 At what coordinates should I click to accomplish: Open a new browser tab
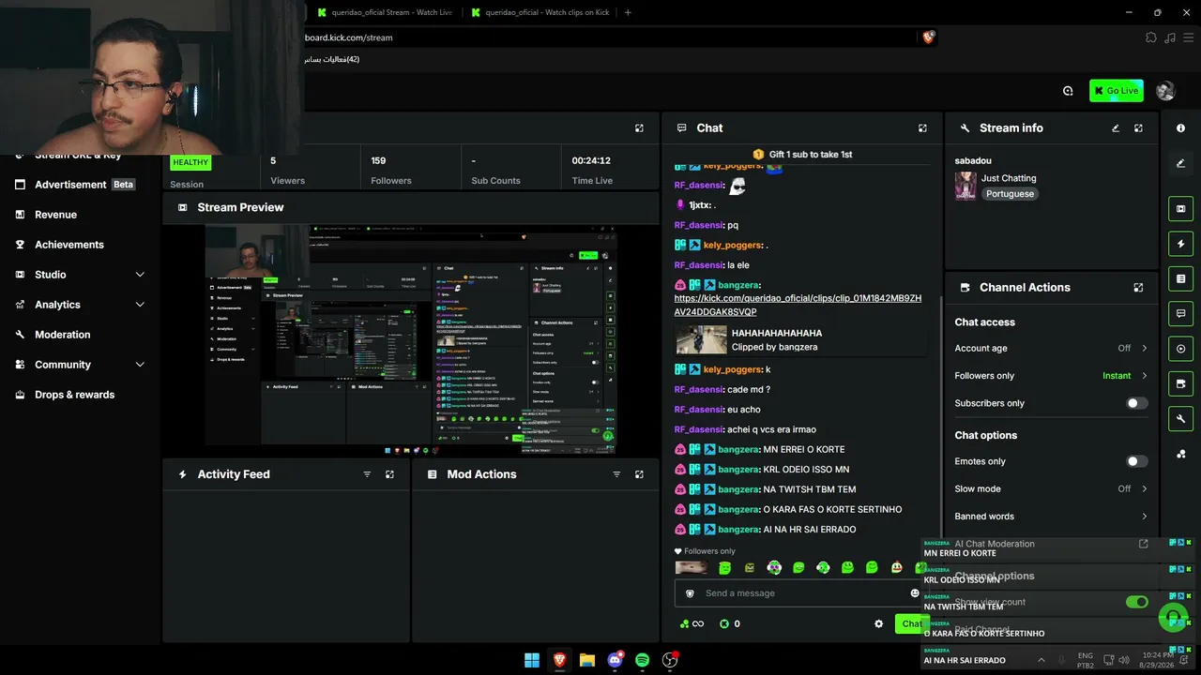(628, 12)
